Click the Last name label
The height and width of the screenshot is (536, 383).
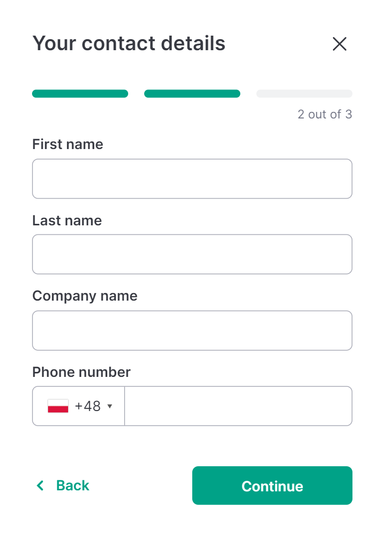67,220
